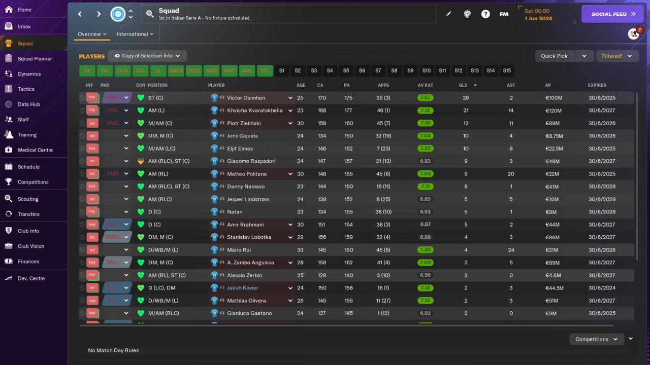Tick the selection circle on Danny Namaso's row
This screenshot has height=365, width=650.
(x=82, y=187)
